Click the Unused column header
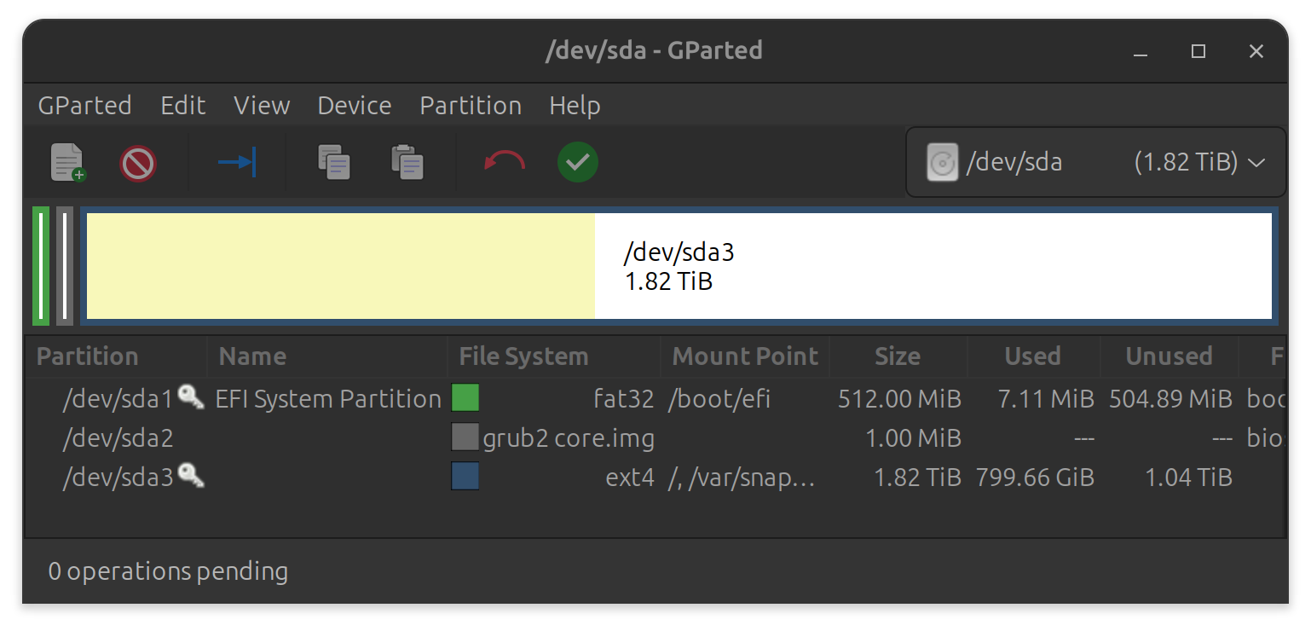Viewport: 1311px width, 631px height. click(1169, 356)
